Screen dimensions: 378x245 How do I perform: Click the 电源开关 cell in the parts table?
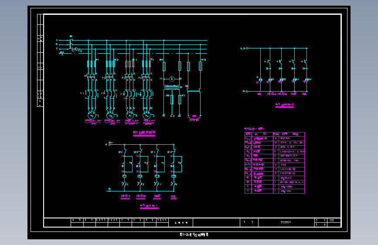(262, 160)
